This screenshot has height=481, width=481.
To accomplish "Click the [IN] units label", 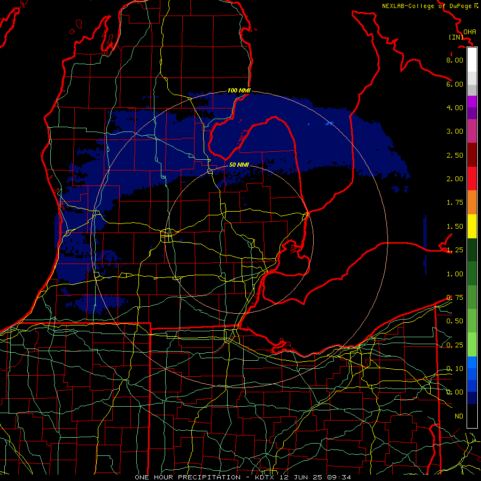I will [456, 37].
